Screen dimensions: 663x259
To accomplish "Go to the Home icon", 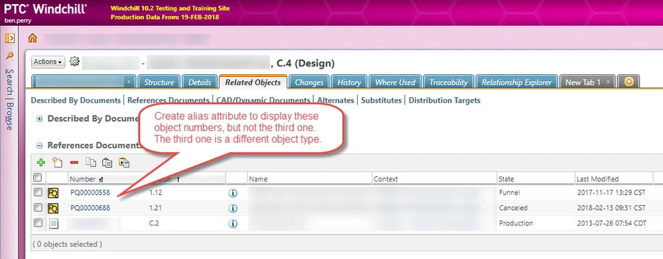I will point(33,38).
